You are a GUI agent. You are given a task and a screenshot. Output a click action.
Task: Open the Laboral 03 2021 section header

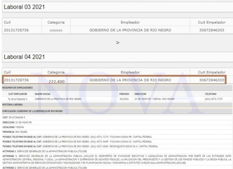[x=118, y=7]
